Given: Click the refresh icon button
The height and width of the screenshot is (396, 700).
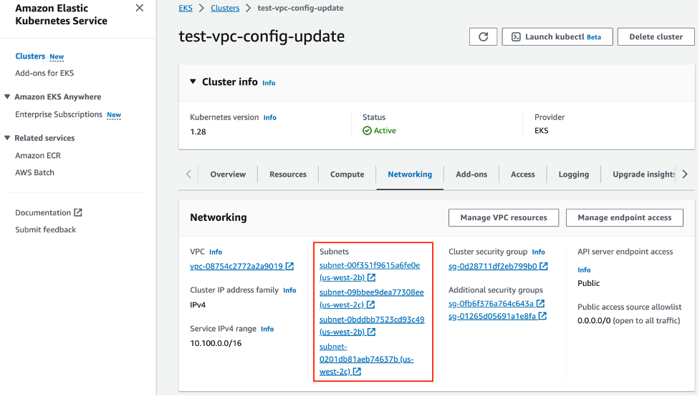Looking at the screenshot, I should 483,37.
